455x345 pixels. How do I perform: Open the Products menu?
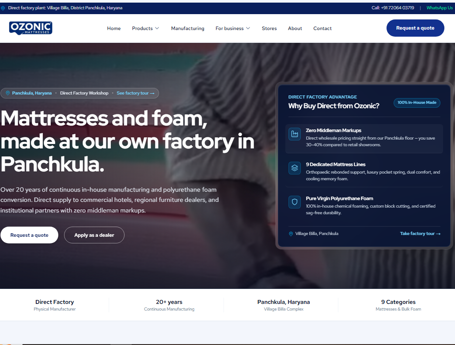145,28
